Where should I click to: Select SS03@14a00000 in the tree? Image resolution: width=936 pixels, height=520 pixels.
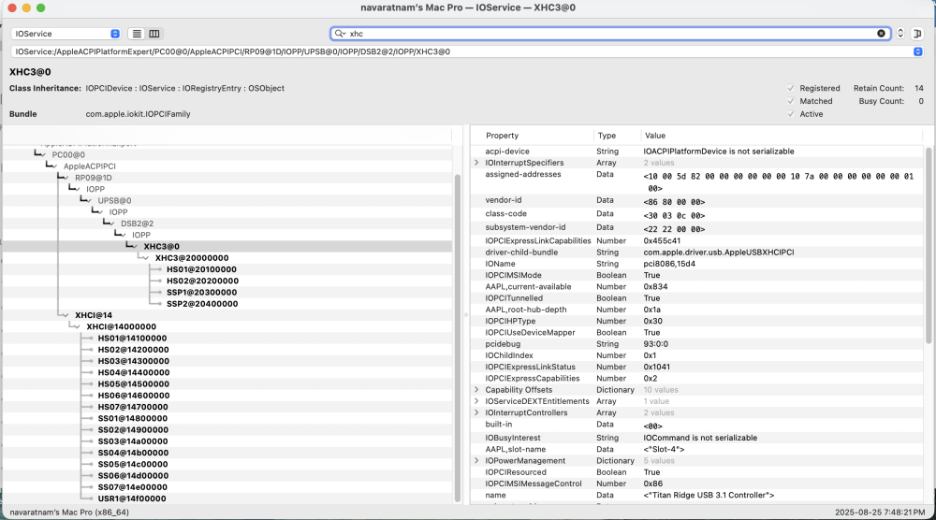coord(133,441)
